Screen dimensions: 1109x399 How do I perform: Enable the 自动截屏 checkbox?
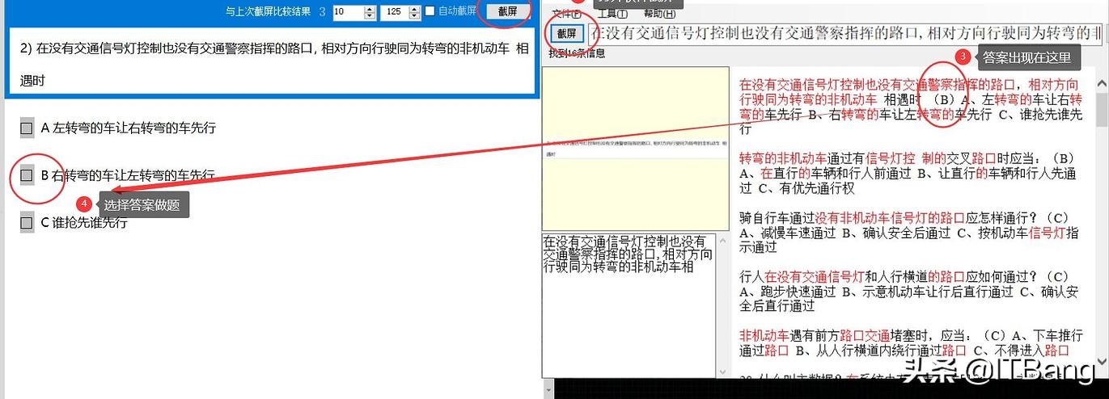430,11
